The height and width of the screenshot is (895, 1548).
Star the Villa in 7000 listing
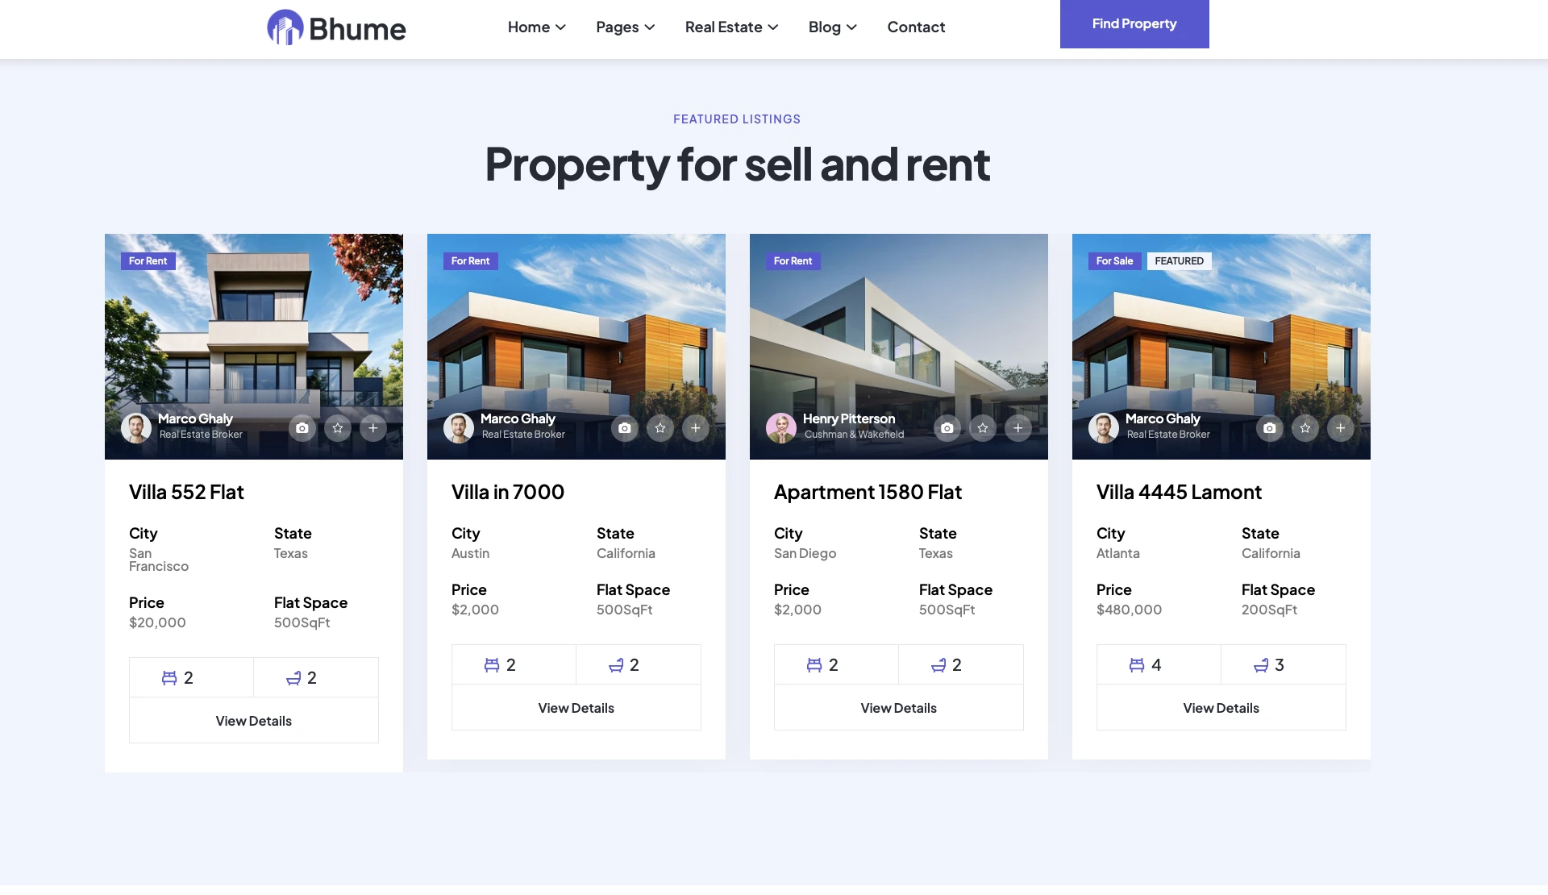pos(660,428)
